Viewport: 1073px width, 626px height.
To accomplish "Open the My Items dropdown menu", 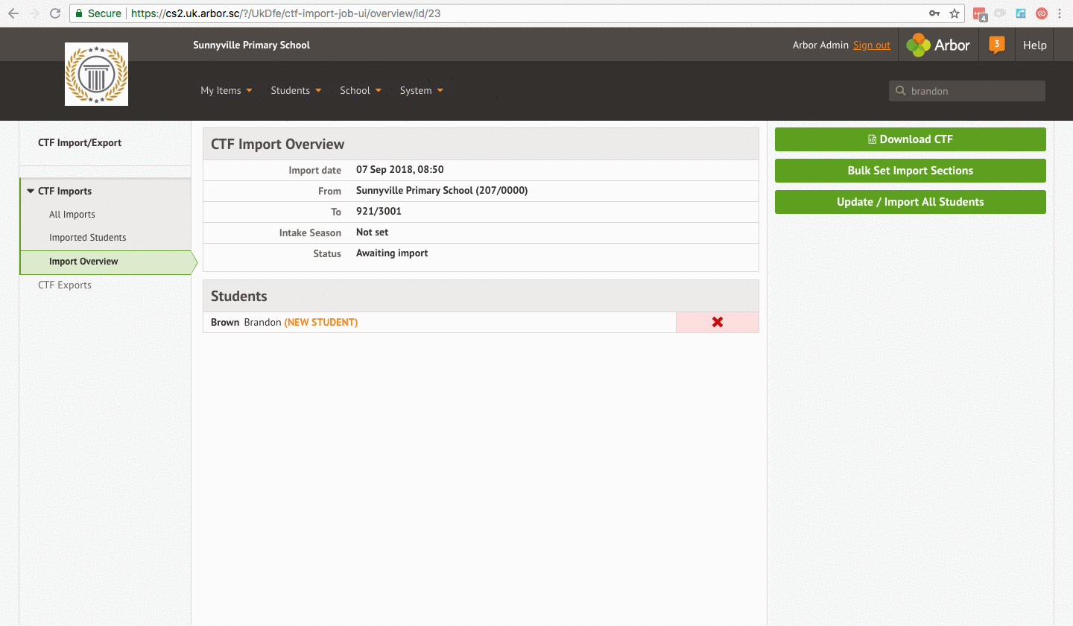I will coord(226,90).
